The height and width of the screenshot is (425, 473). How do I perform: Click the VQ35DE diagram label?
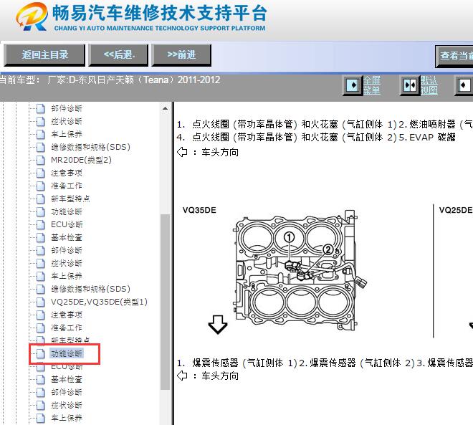pos(199,210)
